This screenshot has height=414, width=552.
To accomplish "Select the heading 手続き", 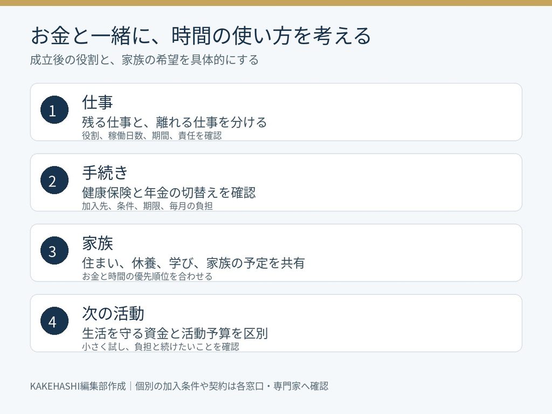I will (x=105, y=173).
